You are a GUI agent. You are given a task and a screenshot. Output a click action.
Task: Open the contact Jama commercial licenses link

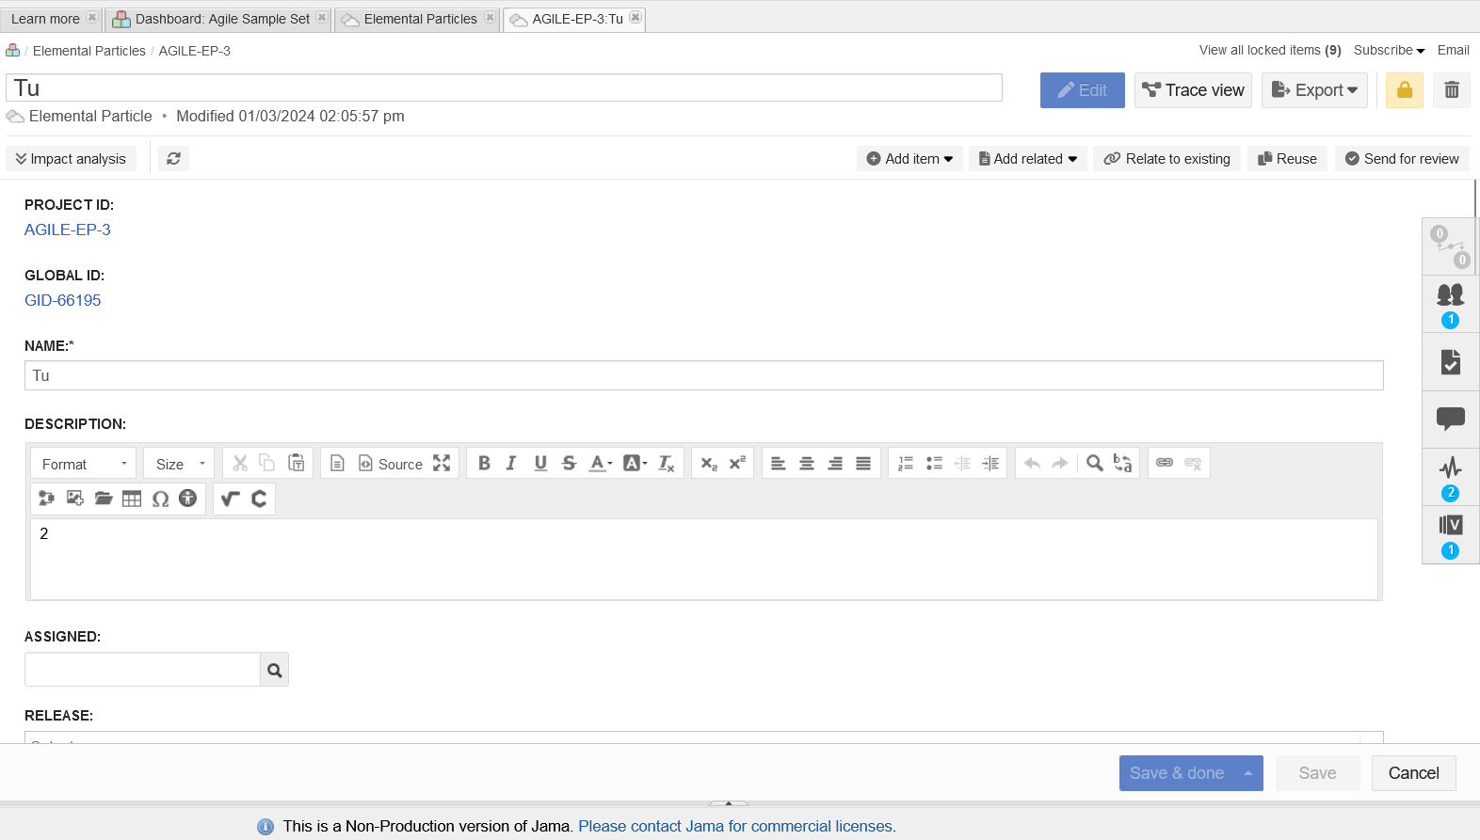click(735, 826)
